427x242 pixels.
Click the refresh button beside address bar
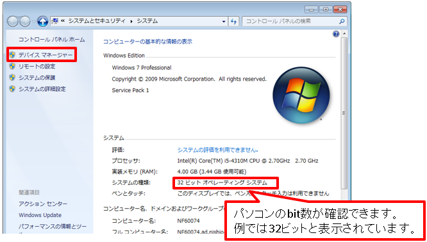(x=233, y=21)
